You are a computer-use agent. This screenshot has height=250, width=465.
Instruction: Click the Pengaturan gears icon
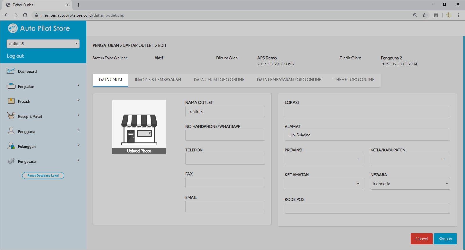pos(11,161)
